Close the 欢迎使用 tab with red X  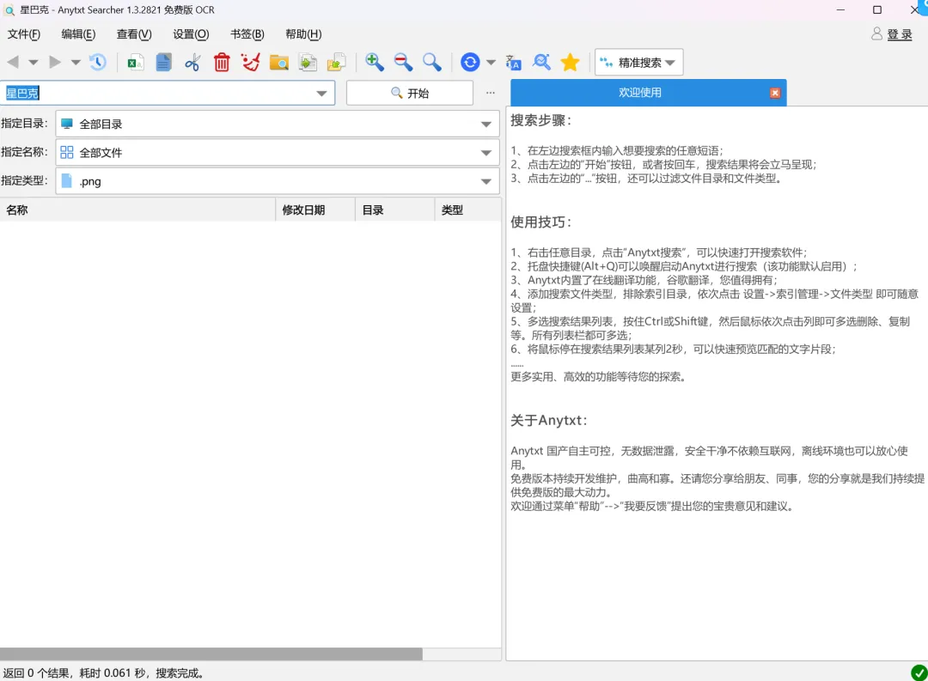775,93
